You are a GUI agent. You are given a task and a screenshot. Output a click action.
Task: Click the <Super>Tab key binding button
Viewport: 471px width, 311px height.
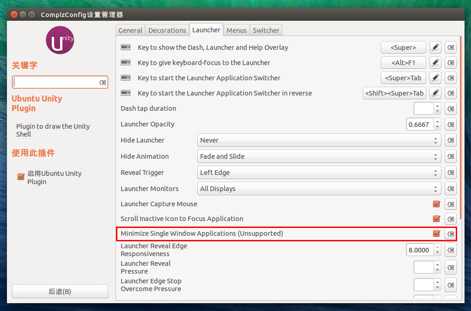[x=404, y=78]
